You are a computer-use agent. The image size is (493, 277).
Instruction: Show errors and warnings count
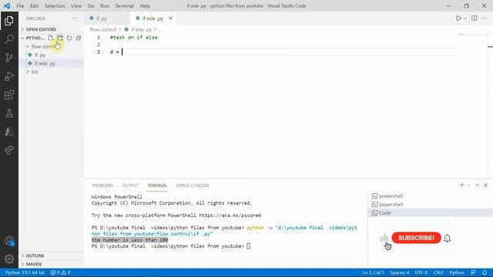point(60,272)
